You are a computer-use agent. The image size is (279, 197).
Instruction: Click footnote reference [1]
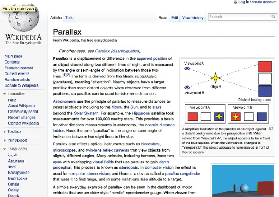pos(65,75)
